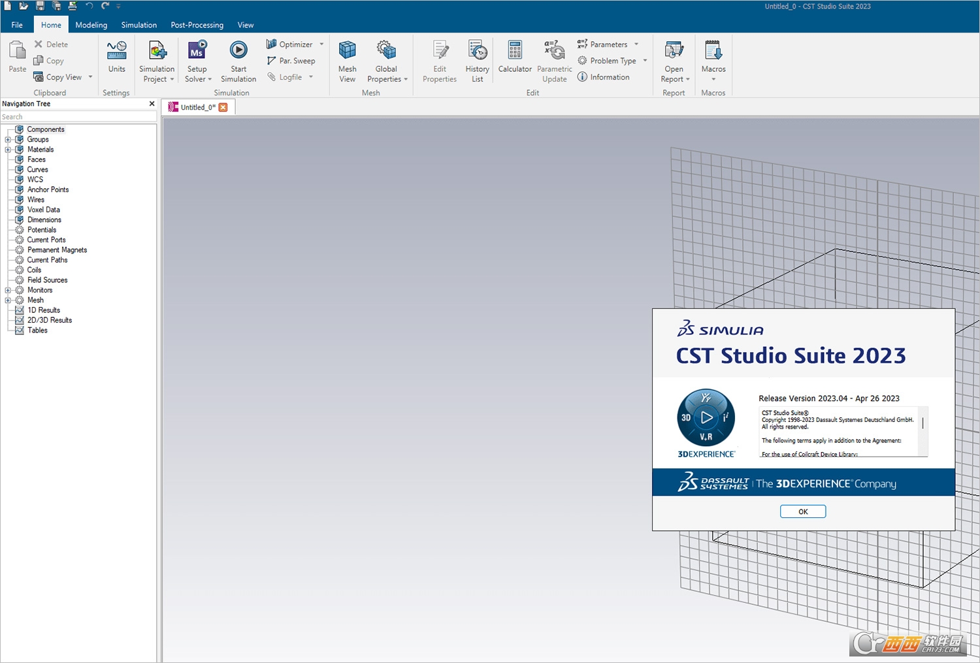Switch to the Post-Processing ribbon tab
The image size is (980, 663).
coord(197,25)
